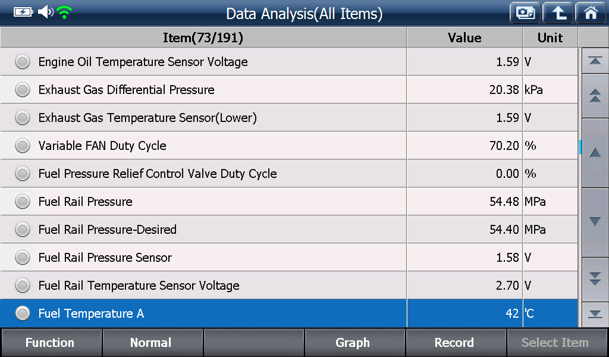
Task: Select the Fuel Rail Pressure-Desired row
Action: pyautogui.click(x=289, y=229)
